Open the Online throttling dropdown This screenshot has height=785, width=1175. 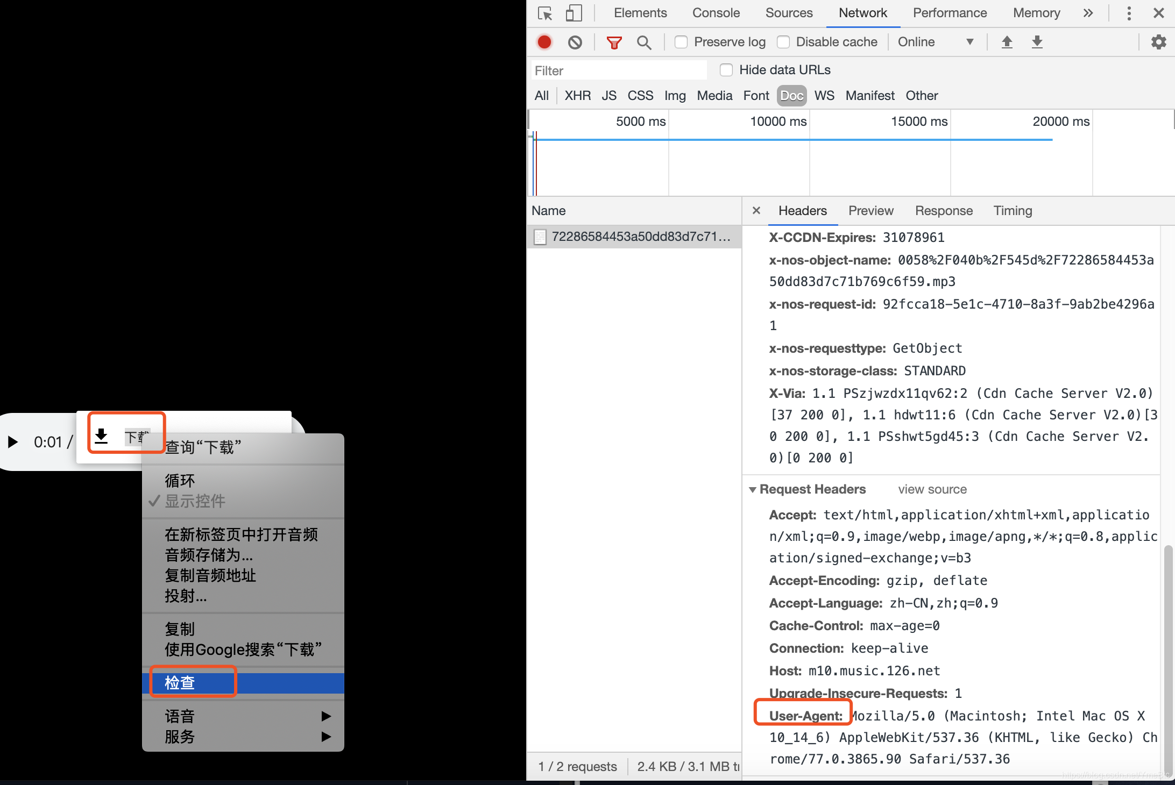point(935,42)
